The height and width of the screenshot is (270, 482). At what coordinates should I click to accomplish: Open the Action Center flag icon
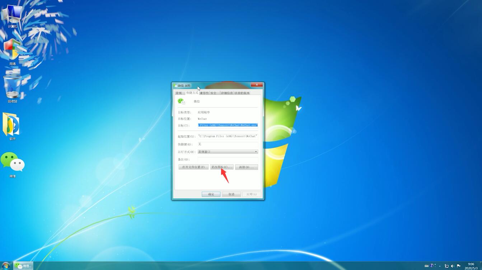pos(459,266)
